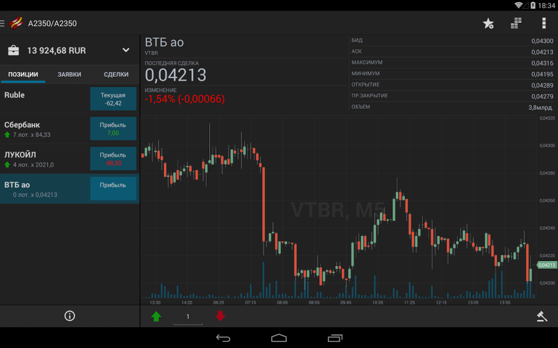
Task: Buy with the green up arrow
Action: coord(156,316)
